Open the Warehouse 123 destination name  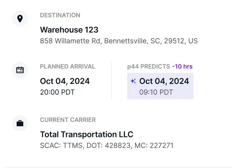pyautogui.click(x=69, y=30)
